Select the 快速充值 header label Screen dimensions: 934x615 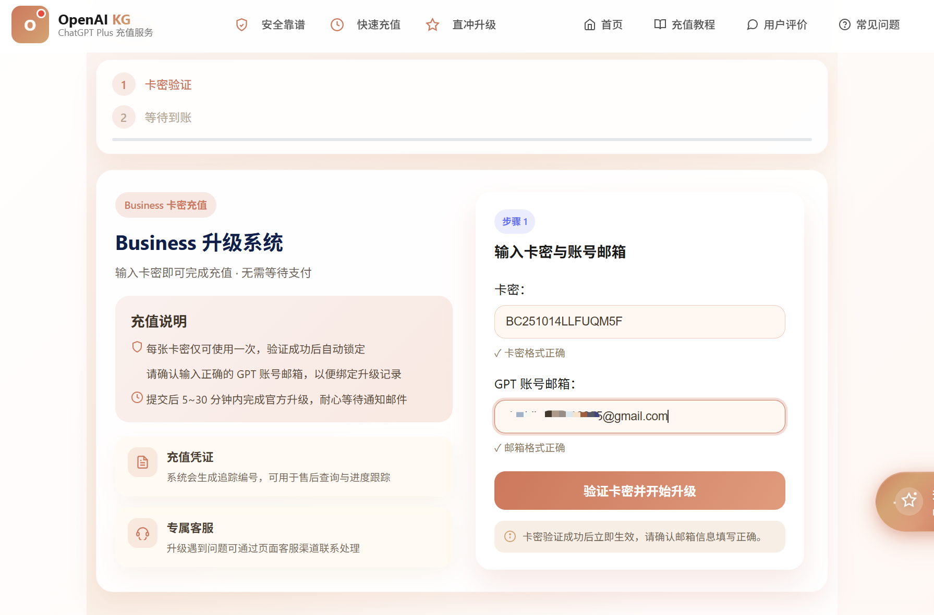379,24
